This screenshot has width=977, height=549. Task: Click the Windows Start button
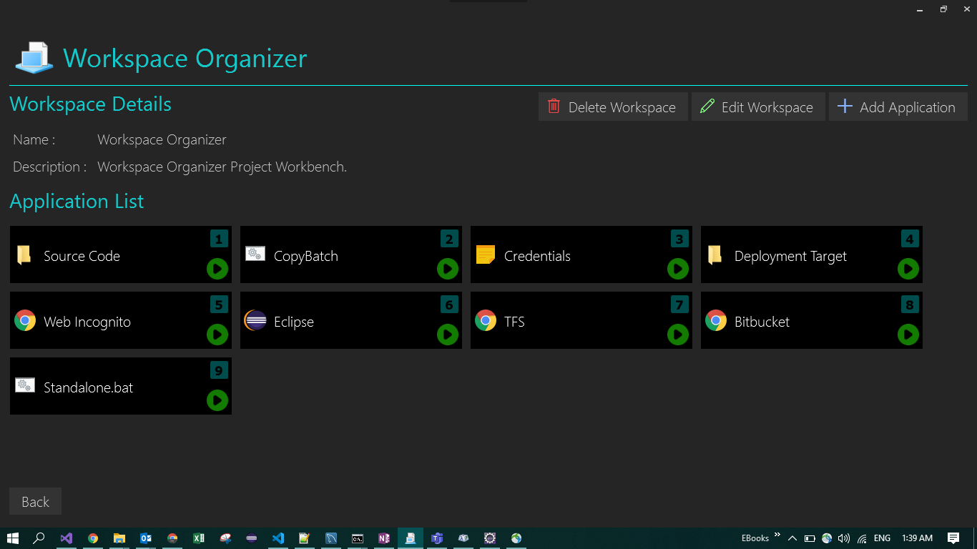[13, 538]
